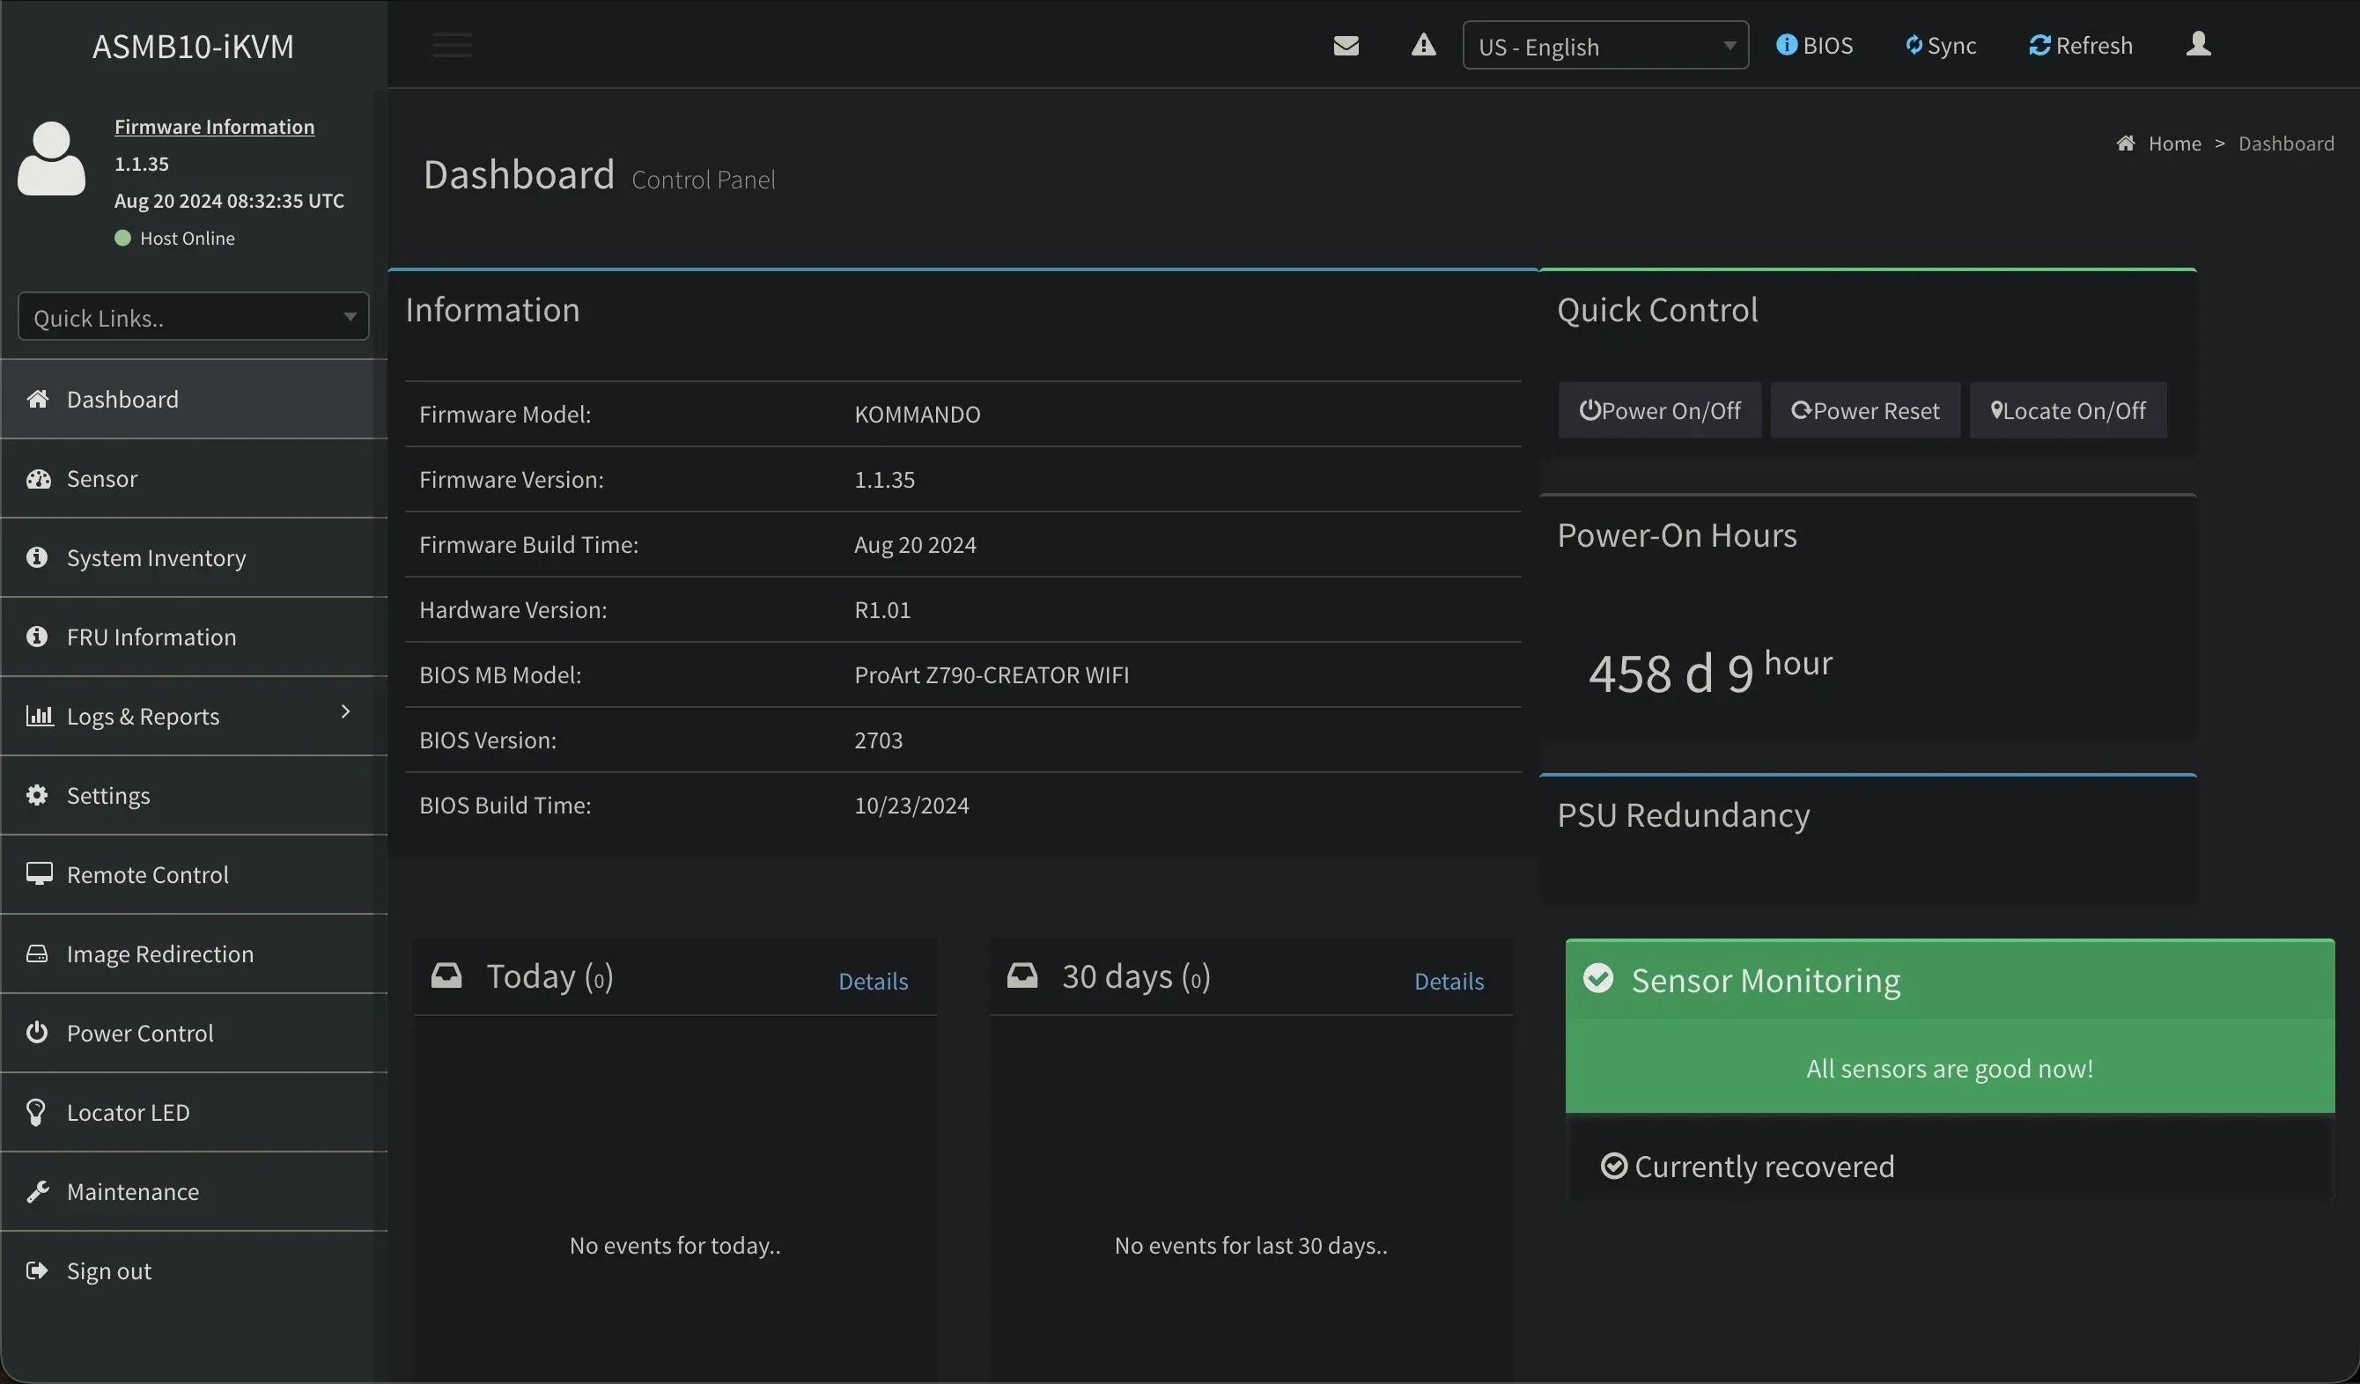Click the 30 days events inbox icon
This screenshot has width=2360, height=1384.
[1021, 975]
